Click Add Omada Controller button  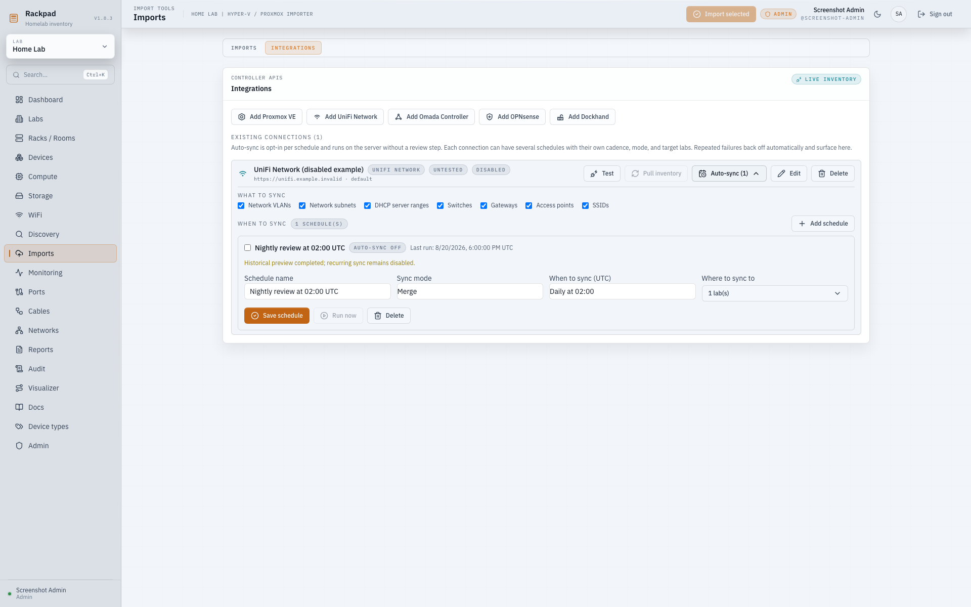click(431, 117)
